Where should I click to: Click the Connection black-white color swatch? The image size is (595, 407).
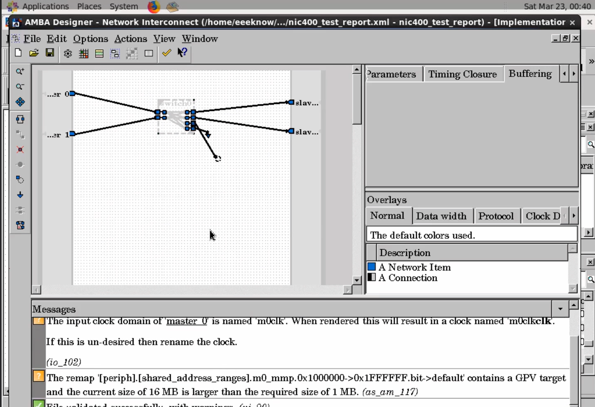[372, 277]
